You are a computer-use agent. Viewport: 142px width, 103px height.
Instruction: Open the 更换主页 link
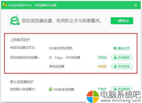[x=122, y=48]
